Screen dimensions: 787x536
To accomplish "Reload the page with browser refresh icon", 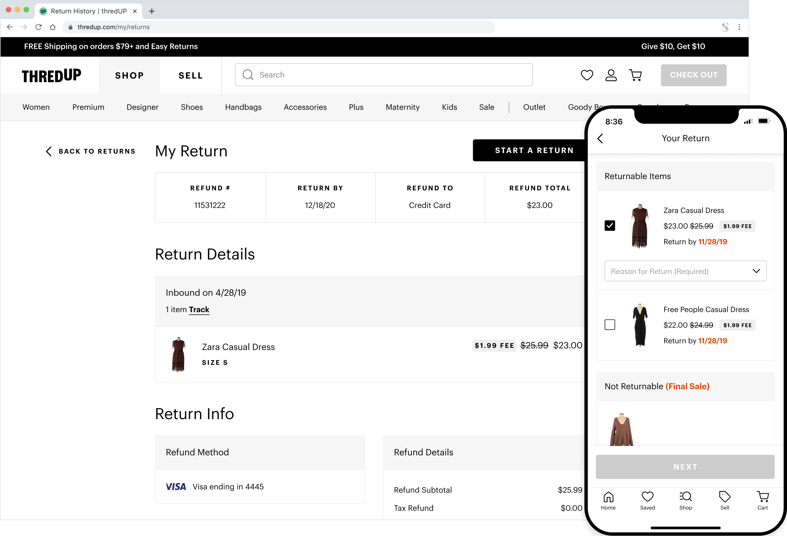I will click(38, 27).
